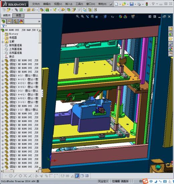Click the Insert Components toolbar icon

(9, 10)
